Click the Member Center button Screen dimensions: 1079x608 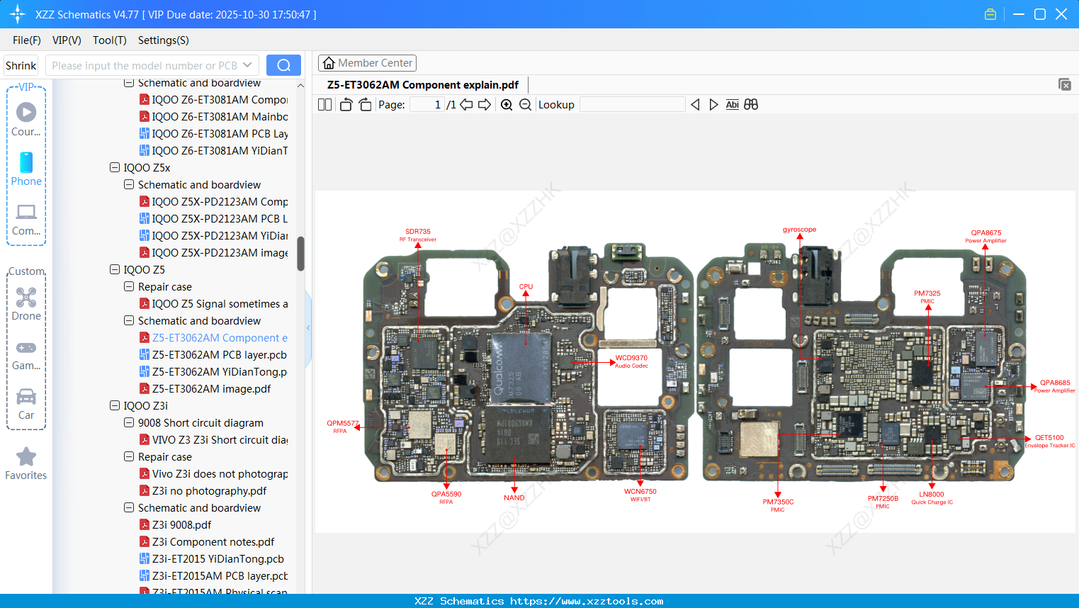(x=367, y=62)
